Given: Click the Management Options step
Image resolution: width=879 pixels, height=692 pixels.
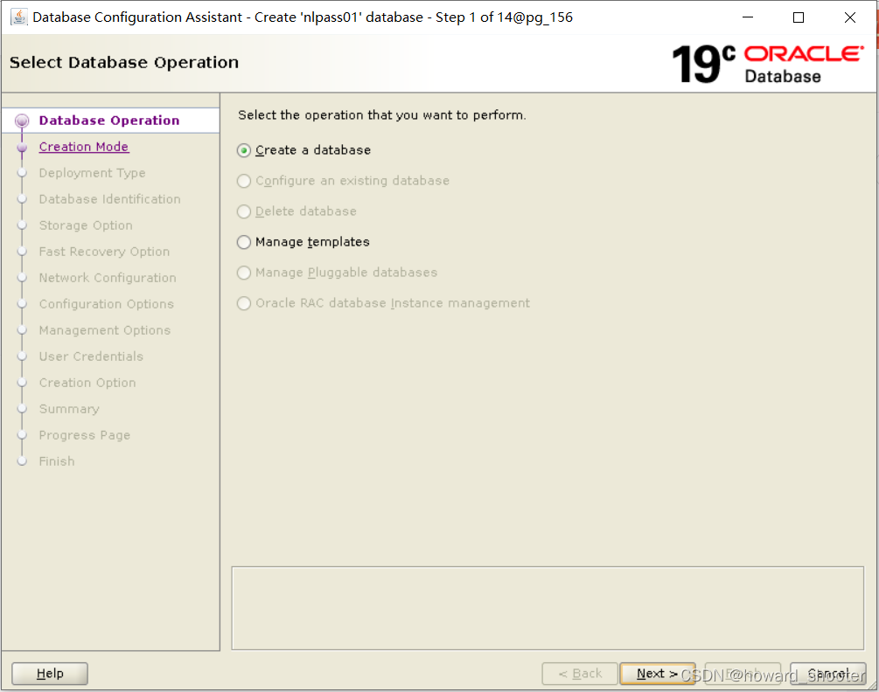Looking at the screenshot, I should 105,330.
